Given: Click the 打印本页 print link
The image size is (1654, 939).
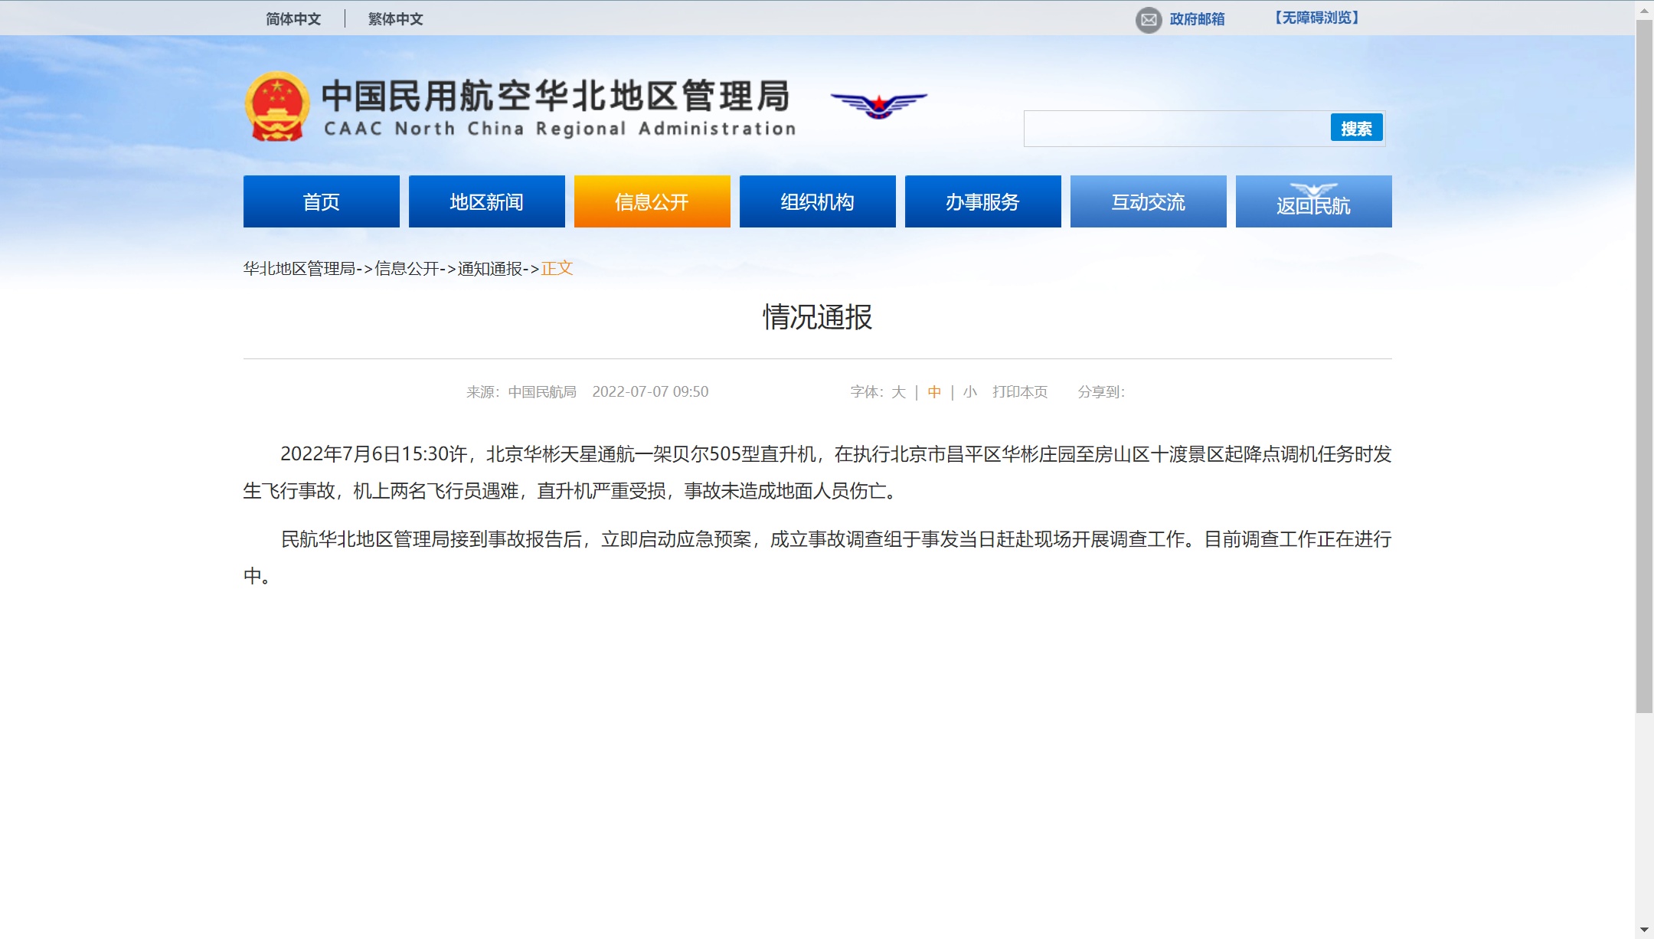Looking at the screenshot, I should 1019,392.
